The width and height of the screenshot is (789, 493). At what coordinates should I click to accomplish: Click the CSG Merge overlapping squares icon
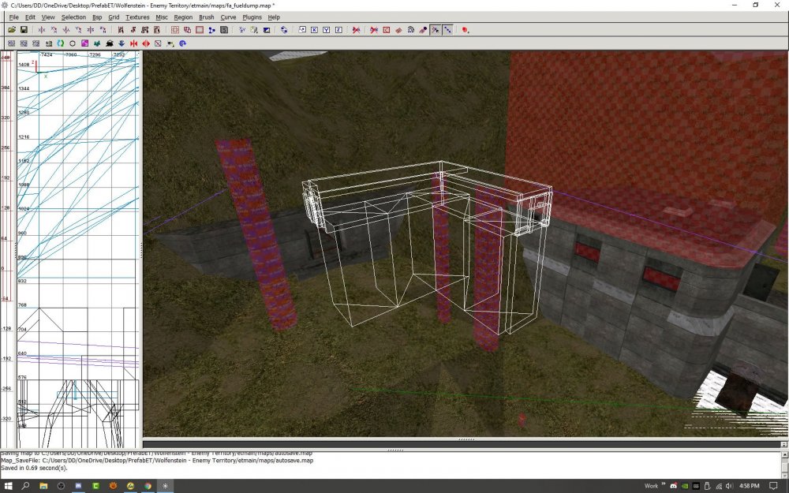(187, 30)
